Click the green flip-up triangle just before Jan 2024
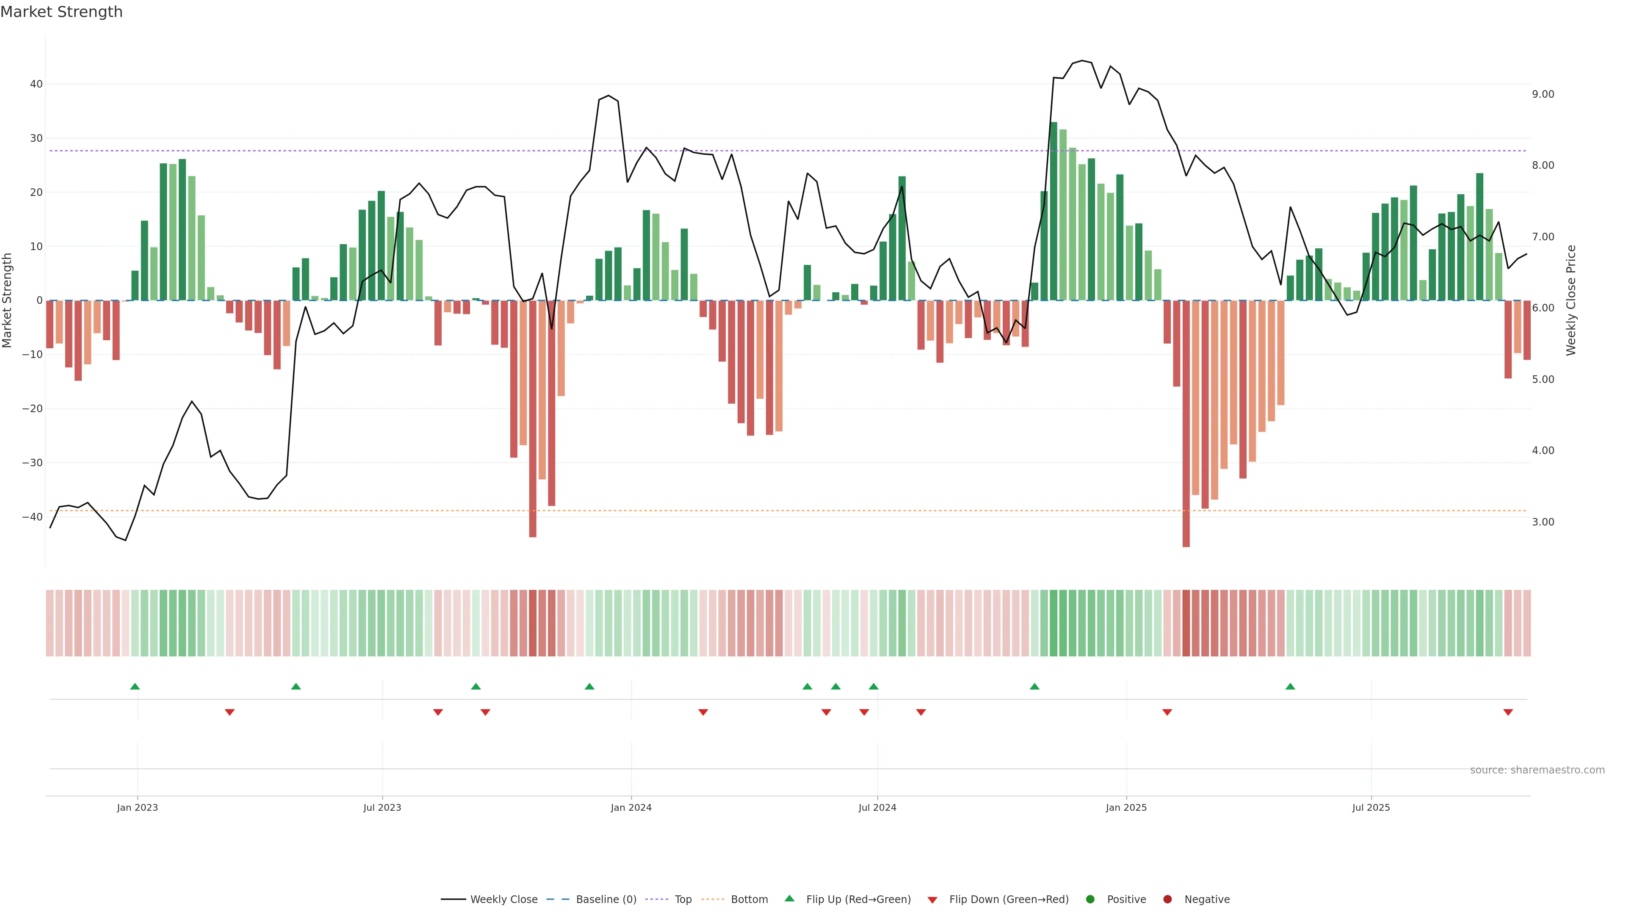The height and width of the screenshot is (914, 1626). [x=589, y=686]
